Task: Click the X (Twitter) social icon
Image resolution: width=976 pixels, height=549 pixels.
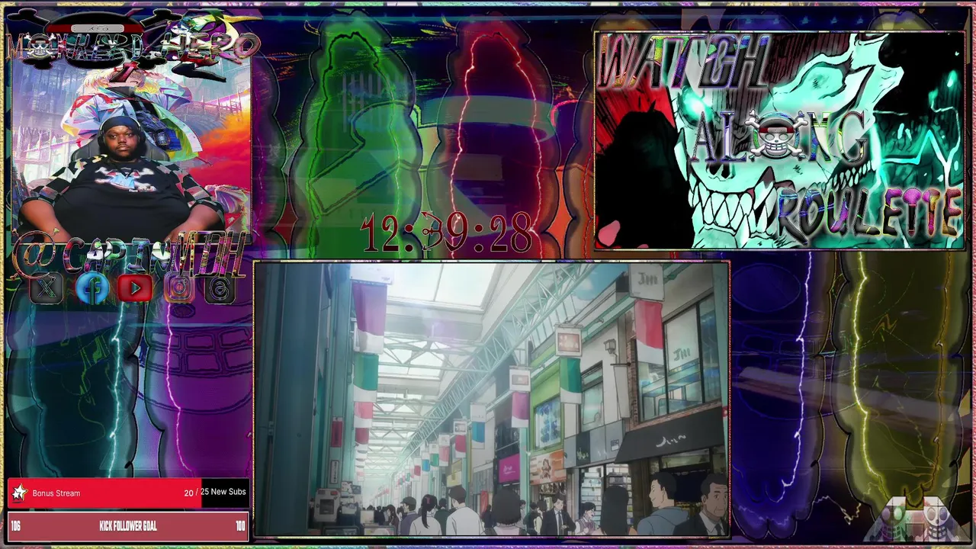Action: click(x=47, y=287)
